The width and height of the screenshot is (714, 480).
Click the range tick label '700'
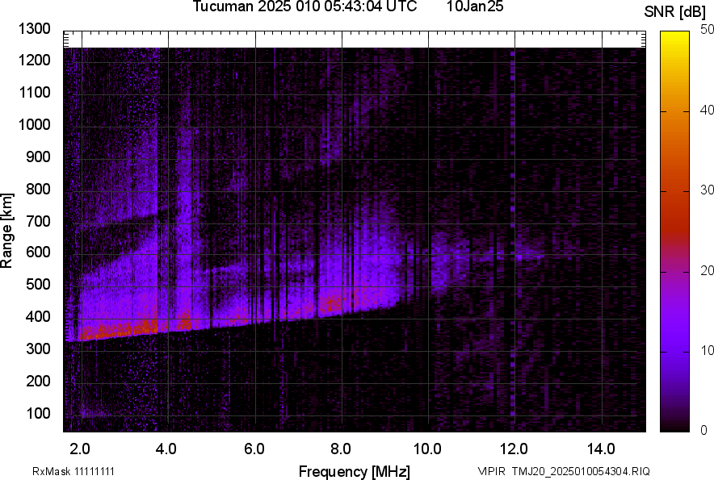point(38,222)
